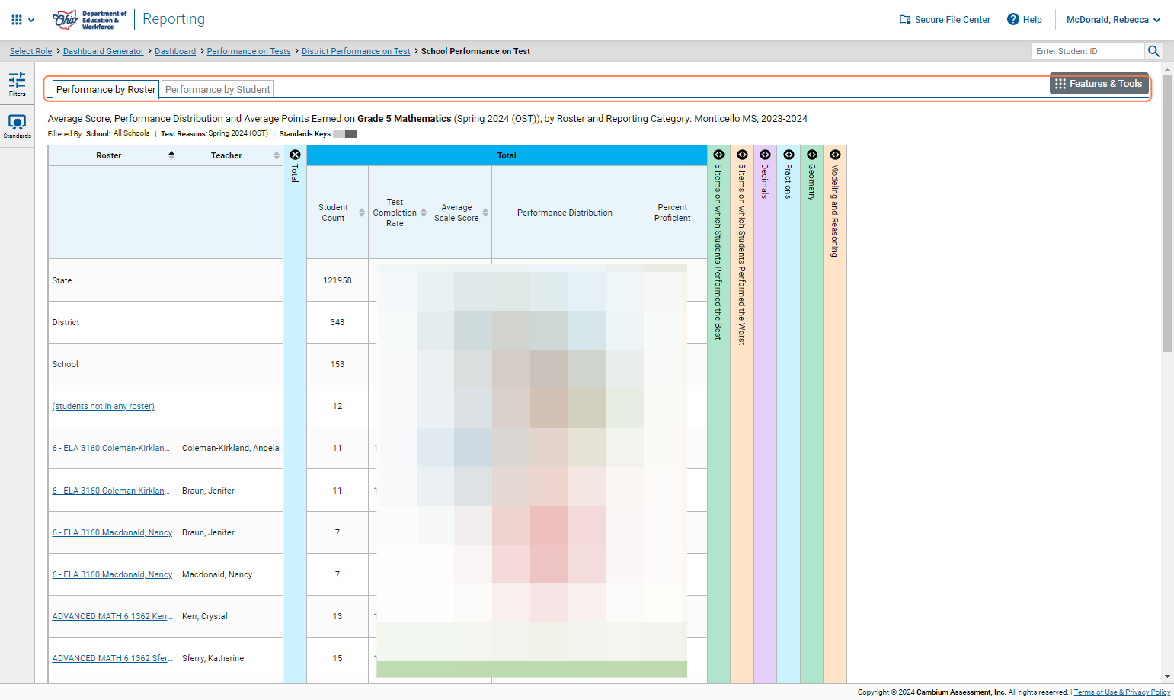Image resolution: width=1174 pixels, height=700 pixels.
Task: Collapse the Total section with X icon
Action: click(x=295, y=155)
